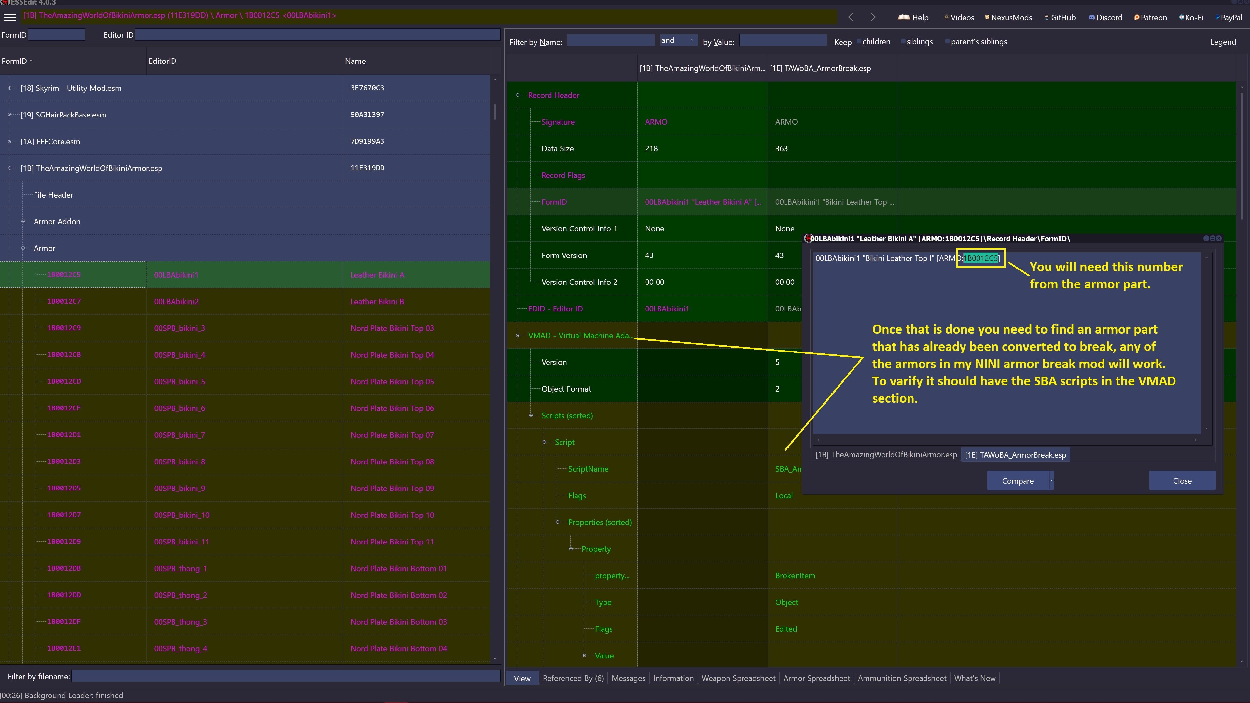The image size is (1250, 703).
Task: Enable the Keep children checkbox
Action: pos(859,42)
